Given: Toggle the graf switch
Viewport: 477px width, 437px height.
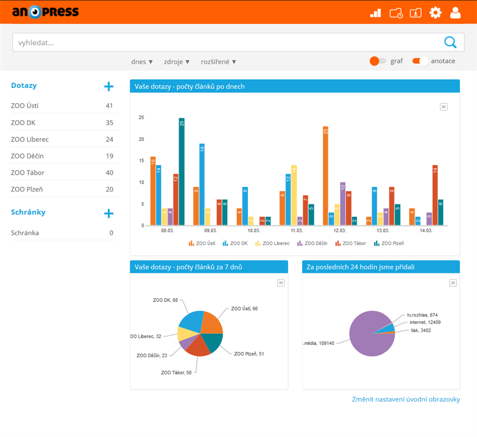Looking at the screenshot, I should (x=378, y=61).
